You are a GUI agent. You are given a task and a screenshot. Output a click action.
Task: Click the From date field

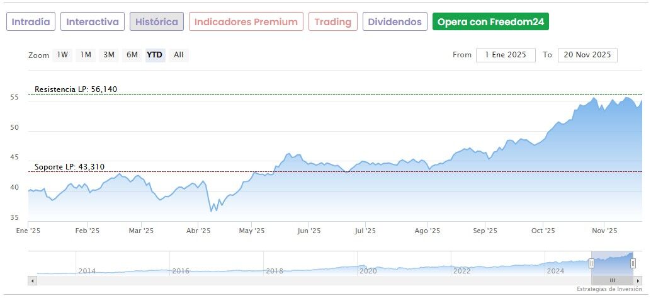(x=506, y=55)
